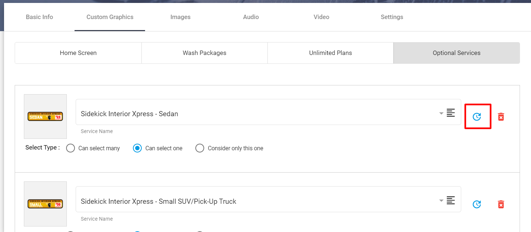
Task: Delete the Small SUV/Pick-Up Truck service
Action: pos(501,204)
